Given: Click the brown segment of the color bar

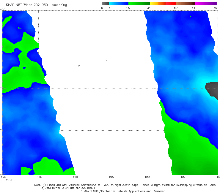Looking at the screenshot, I should (185, 4).
